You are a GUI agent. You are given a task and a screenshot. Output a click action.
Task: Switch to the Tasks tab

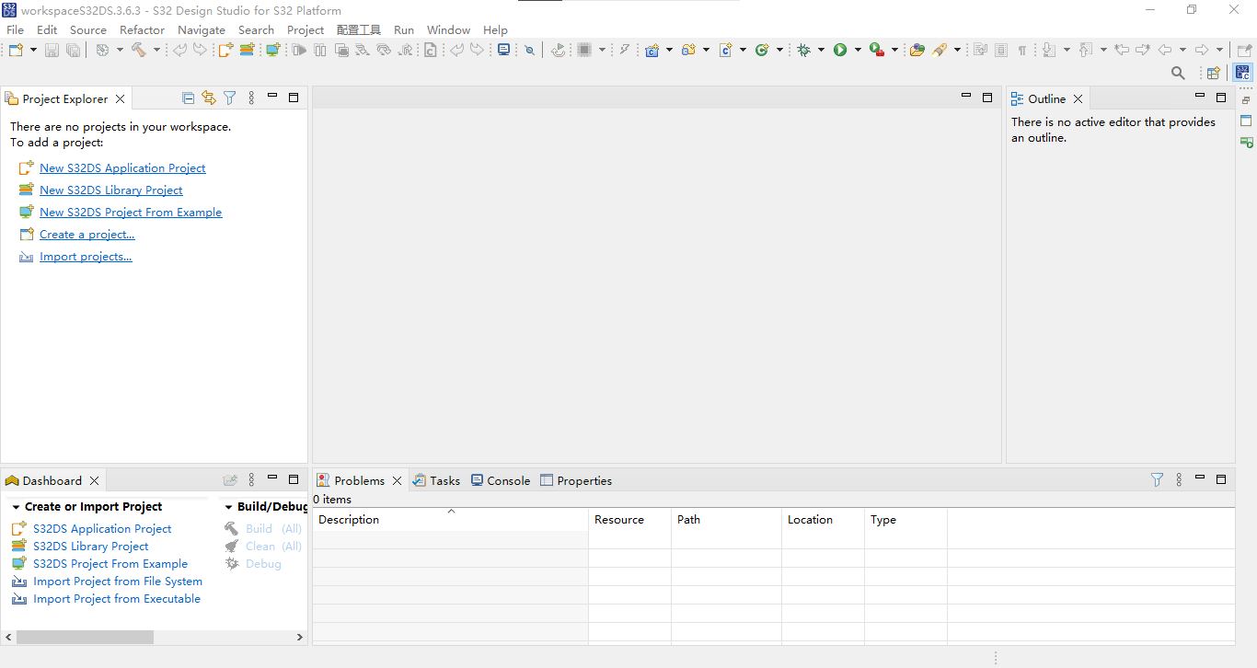pyautogui.click(x=436, y=480)
